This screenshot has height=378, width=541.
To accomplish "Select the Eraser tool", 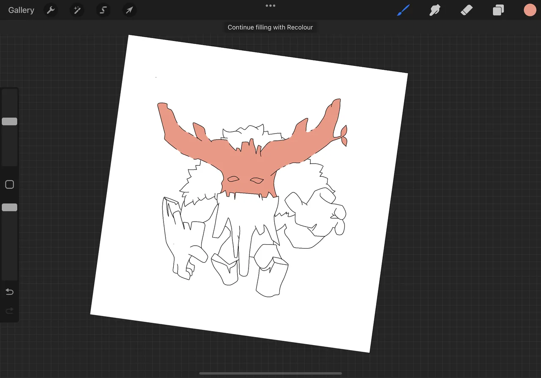I will point(466,10).
